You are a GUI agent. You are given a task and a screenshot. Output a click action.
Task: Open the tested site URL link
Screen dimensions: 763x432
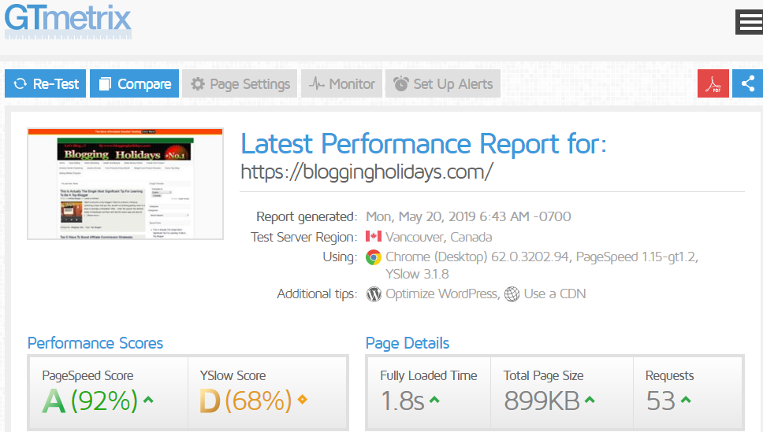pos(367,171)
